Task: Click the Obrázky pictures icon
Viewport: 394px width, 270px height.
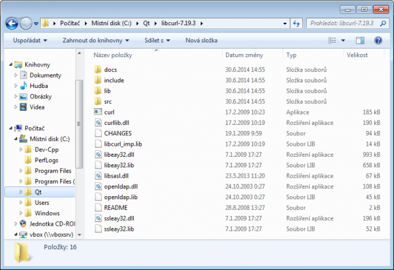Action: (23, 97)
